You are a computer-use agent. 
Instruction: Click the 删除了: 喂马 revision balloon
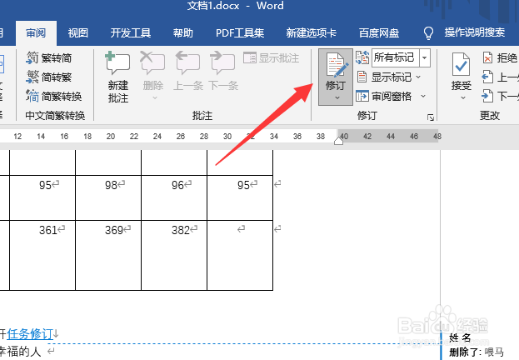point(477,352)
